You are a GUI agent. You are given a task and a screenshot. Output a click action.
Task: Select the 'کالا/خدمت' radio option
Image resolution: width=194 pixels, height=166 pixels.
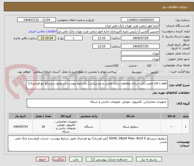(x=122, y=65)
